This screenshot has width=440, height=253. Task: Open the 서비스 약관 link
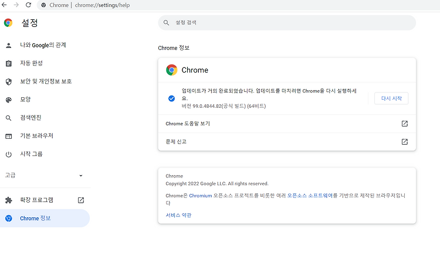pyautogui.click(x=178, y=215)
